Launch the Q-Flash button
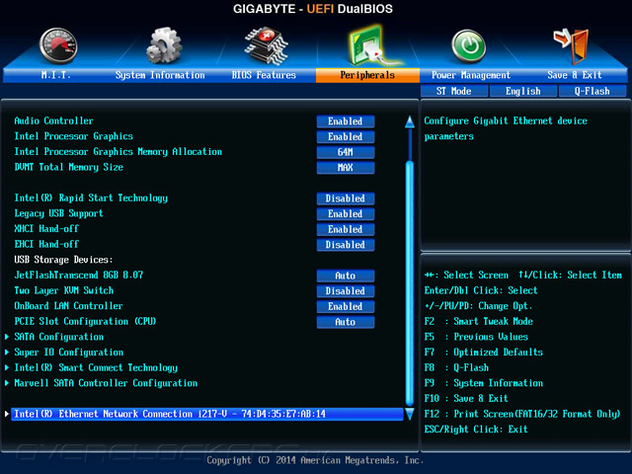The width and height of the screenshot is (632, 474). click(x=592, y=91)
